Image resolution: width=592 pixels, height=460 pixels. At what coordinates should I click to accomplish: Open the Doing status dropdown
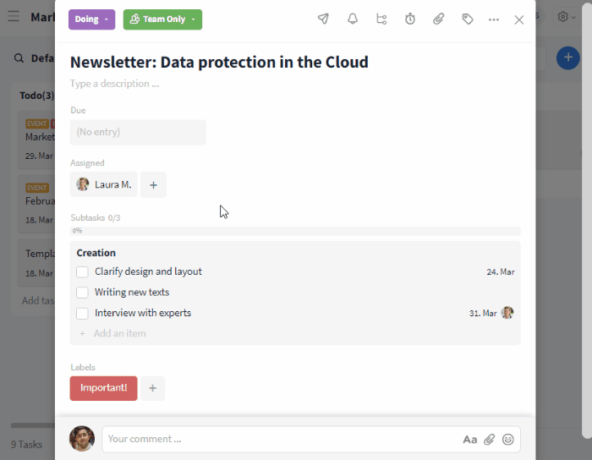click(x=91, y=19)
